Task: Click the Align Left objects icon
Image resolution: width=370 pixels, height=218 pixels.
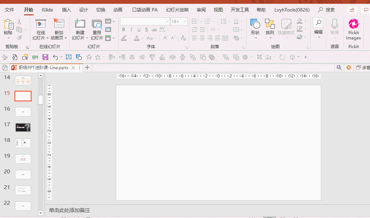Action: (x=112, y=57)
